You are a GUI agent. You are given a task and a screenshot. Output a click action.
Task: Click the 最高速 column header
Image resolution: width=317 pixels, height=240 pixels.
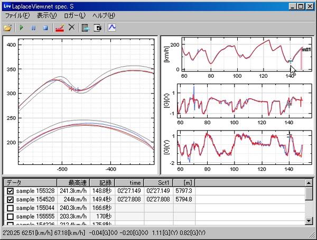(73, 183)
